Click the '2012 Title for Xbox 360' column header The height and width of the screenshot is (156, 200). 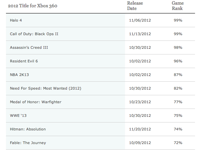[33, 6]
